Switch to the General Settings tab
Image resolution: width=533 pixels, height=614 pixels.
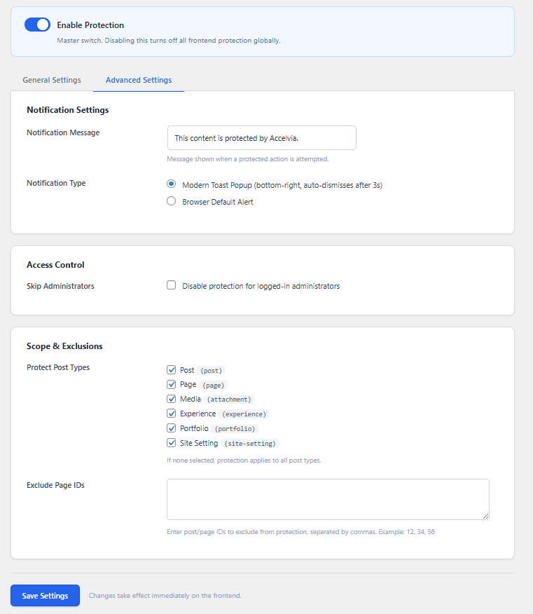tap(51, 80)
